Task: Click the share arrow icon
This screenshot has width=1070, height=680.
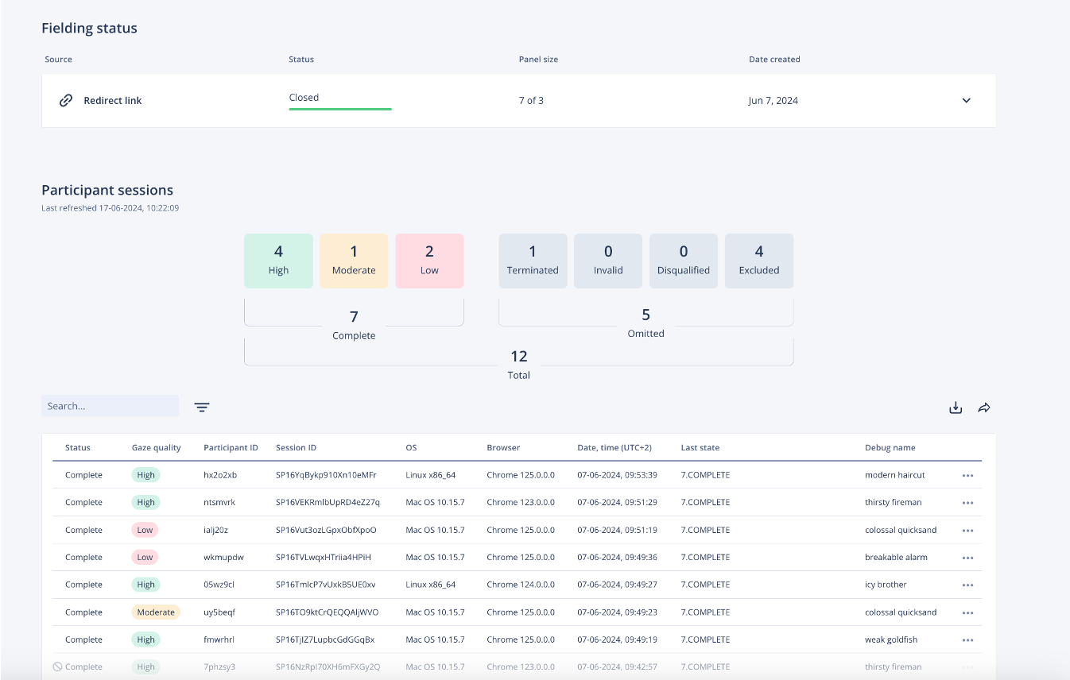Action: tap(984, 408)
